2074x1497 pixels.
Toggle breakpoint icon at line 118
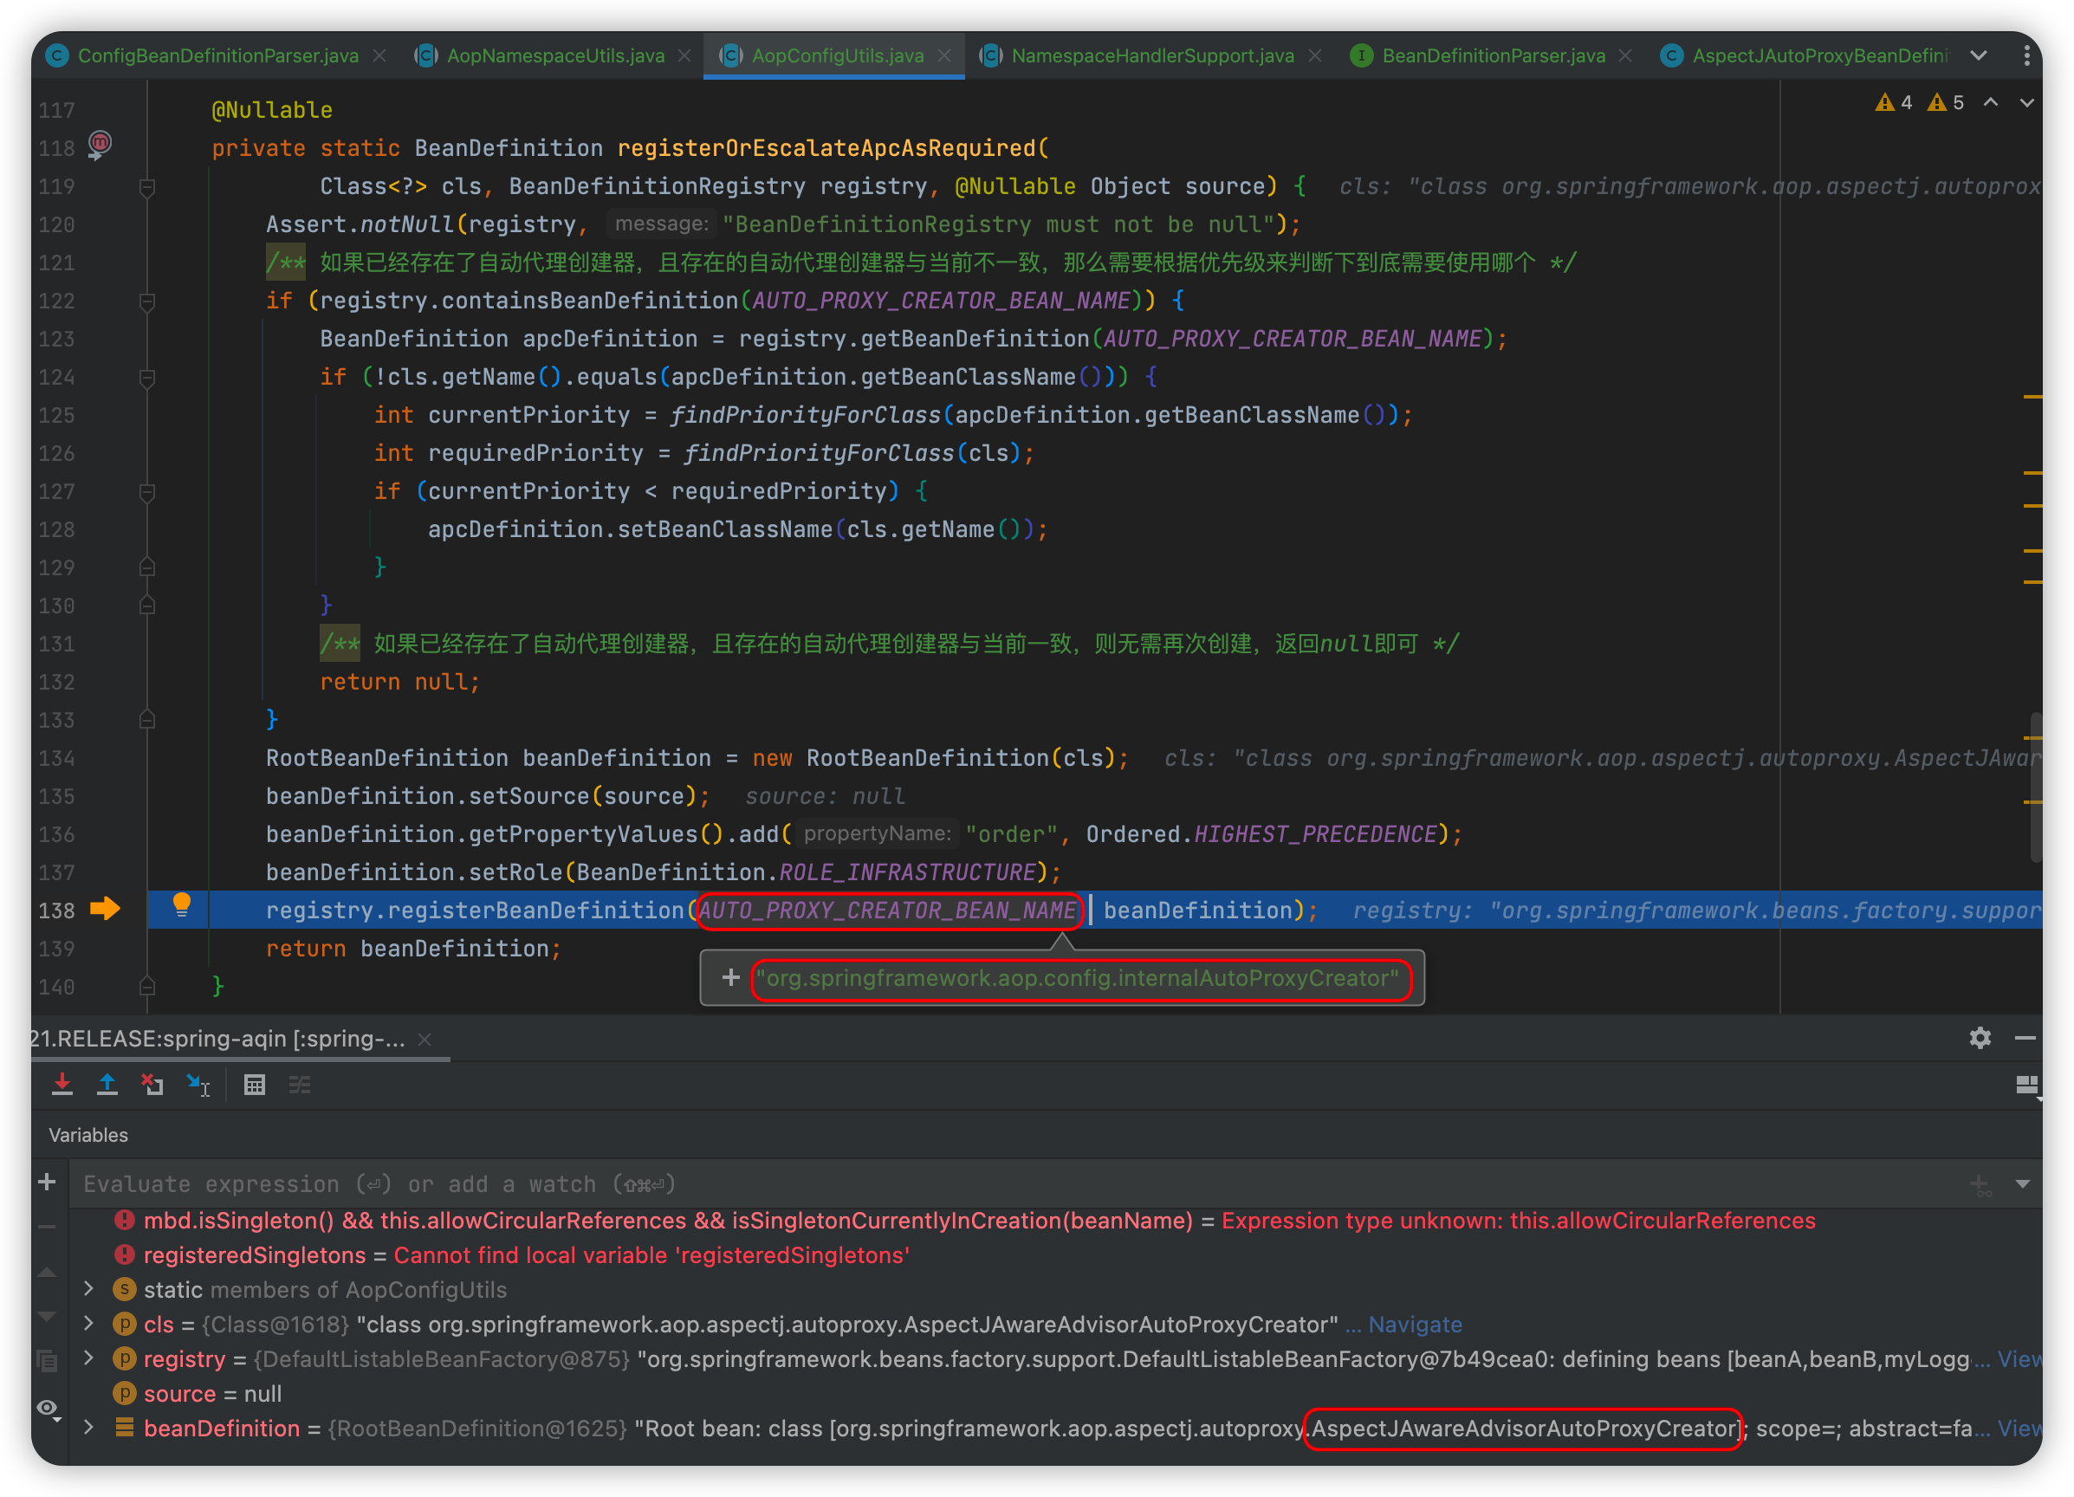(x=100, y=144)
